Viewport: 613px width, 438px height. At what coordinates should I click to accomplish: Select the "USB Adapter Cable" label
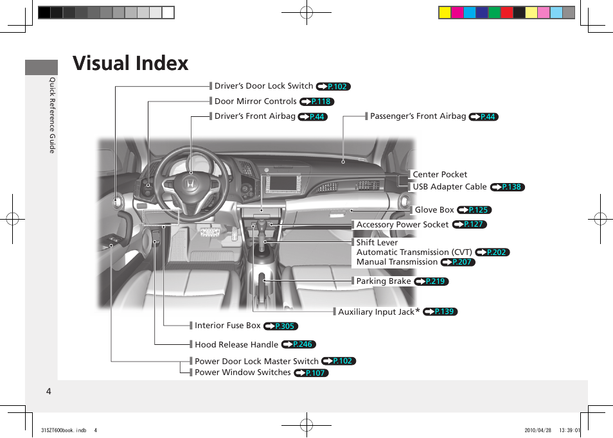450,187
